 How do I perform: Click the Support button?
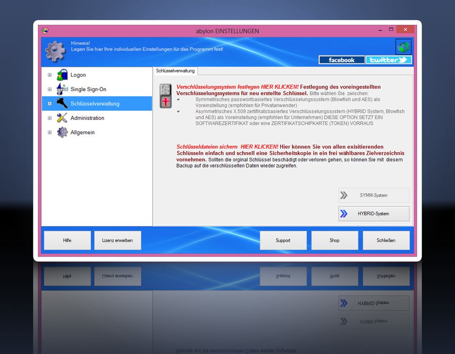(283, 240)
